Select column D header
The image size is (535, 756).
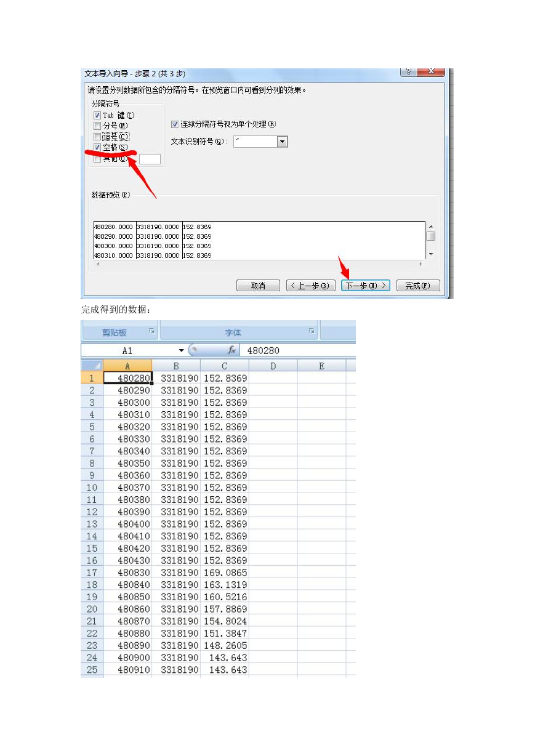coord(273,366)
